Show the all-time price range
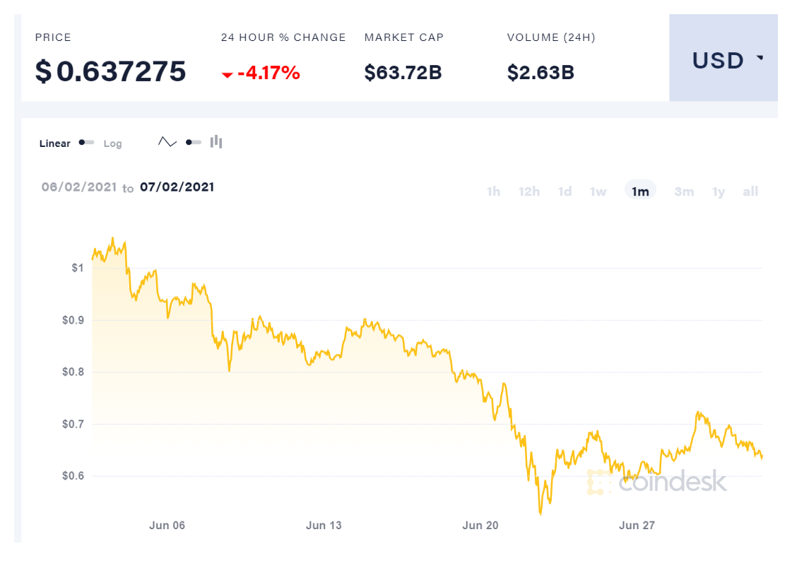 tap(750, 191)
